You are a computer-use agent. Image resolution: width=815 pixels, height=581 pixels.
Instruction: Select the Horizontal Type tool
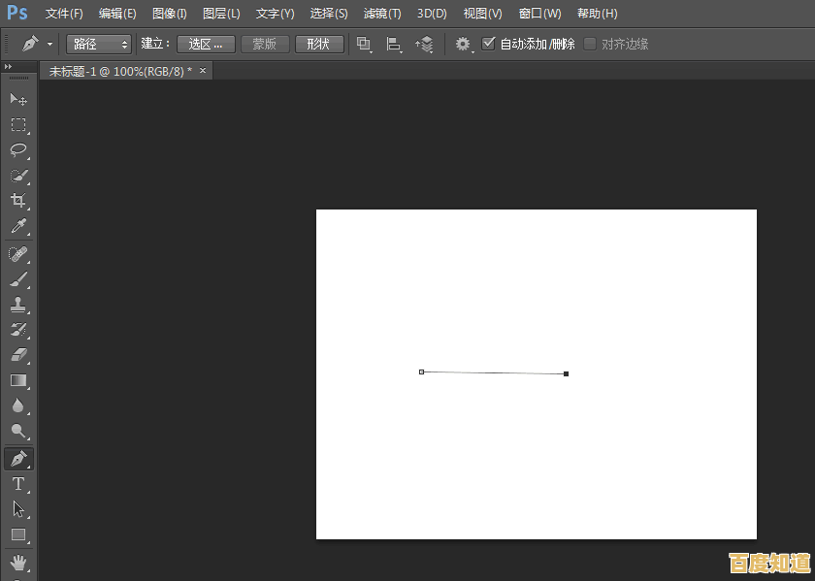click(18, 483)
